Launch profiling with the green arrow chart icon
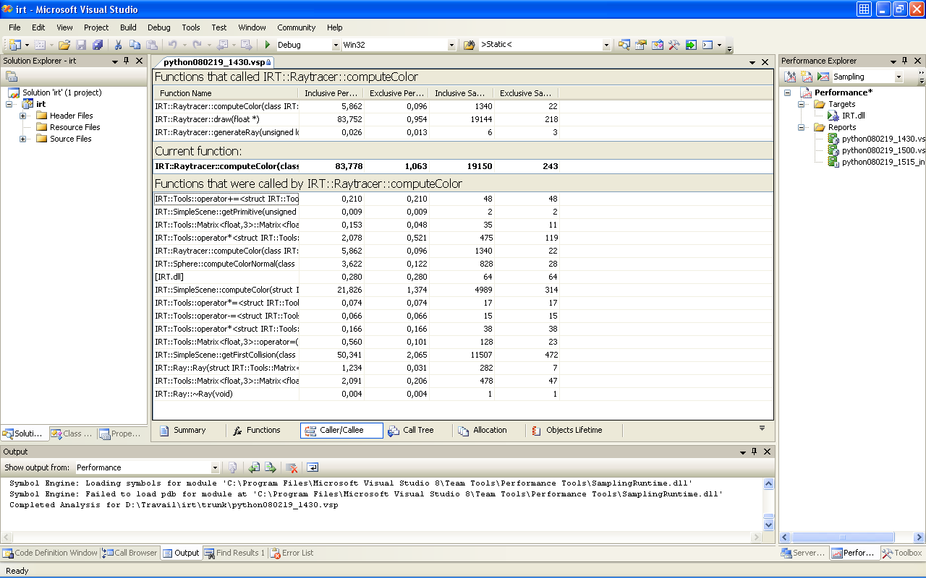The height and width of the screenshot is (578, 926). [823, 77]
